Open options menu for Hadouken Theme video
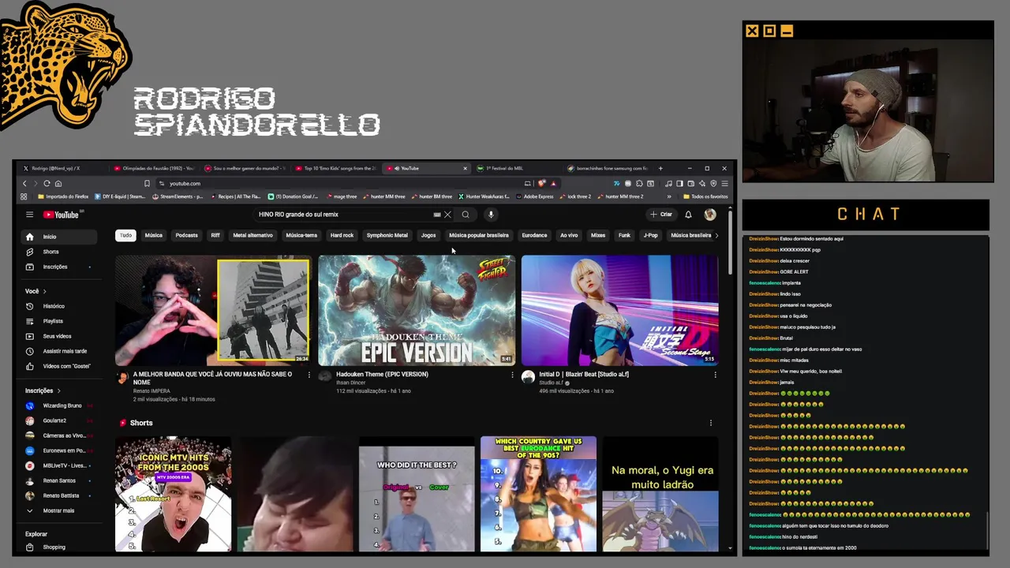Screen dimensions: 1010x568 512,375
